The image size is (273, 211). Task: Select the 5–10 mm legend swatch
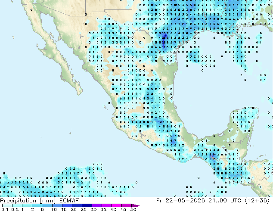47,205
